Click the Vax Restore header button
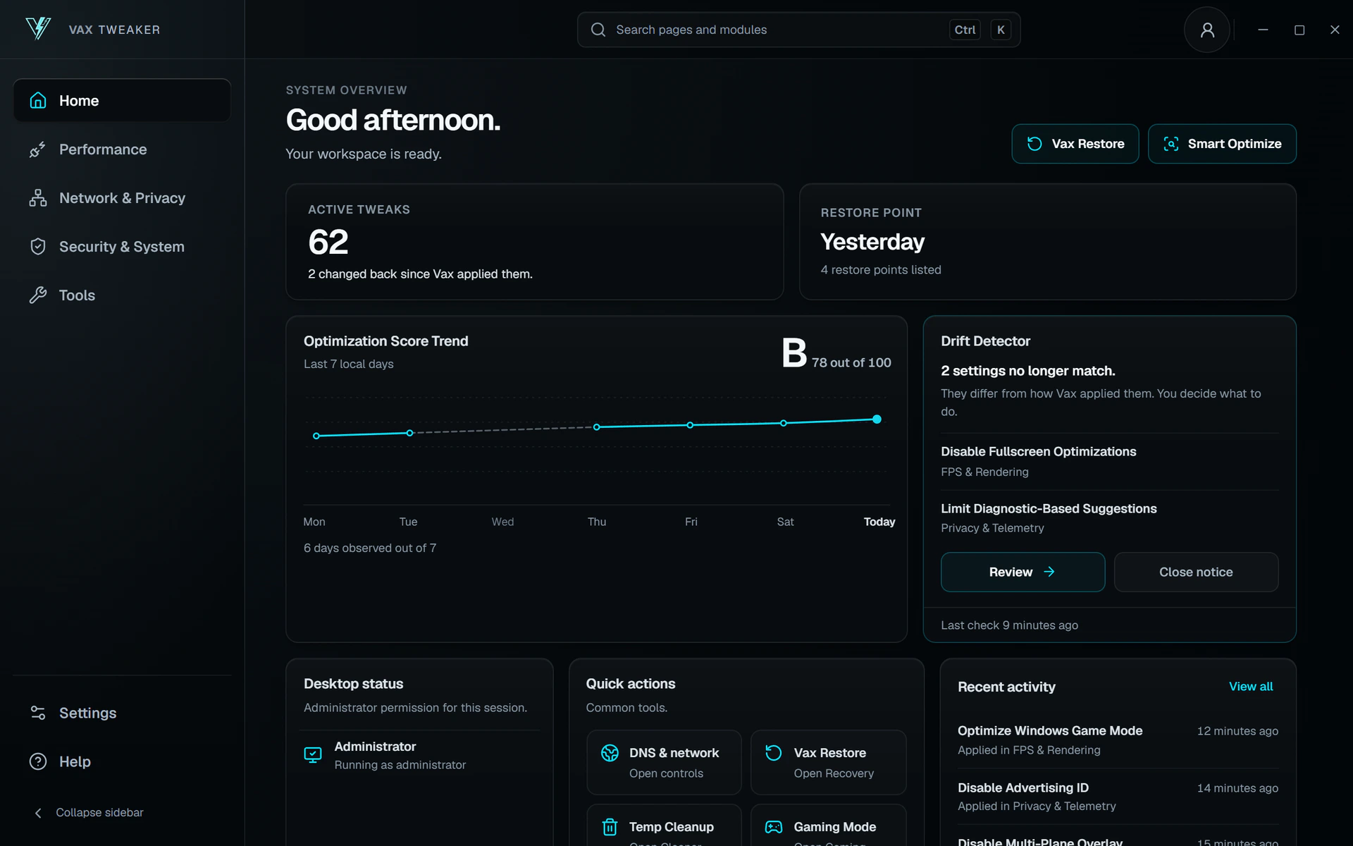This screenshot has height=846, width=1353. click(x=1075, y=144)
